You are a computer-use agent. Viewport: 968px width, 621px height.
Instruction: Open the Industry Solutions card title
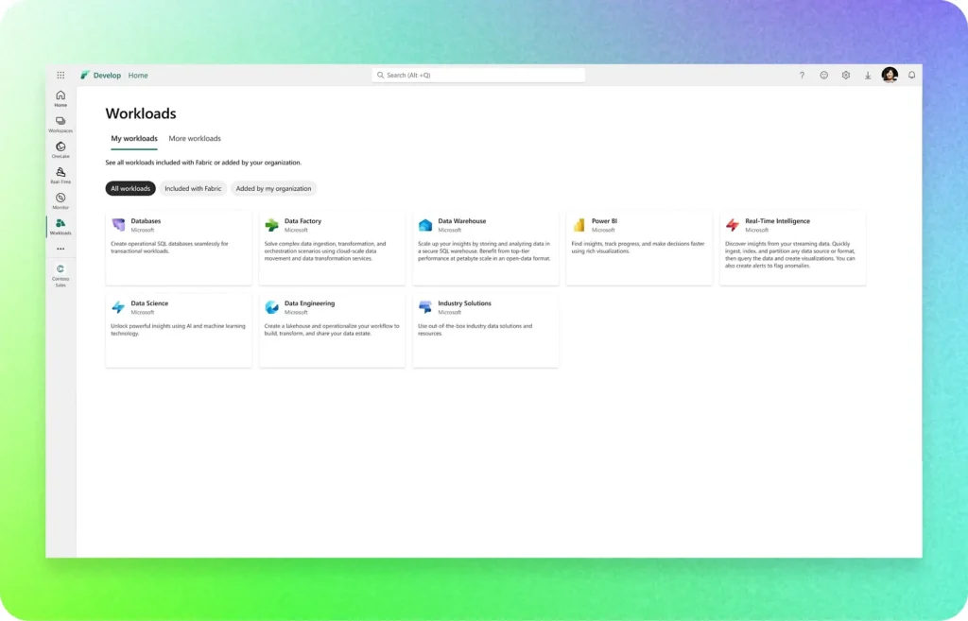(464, 303)
